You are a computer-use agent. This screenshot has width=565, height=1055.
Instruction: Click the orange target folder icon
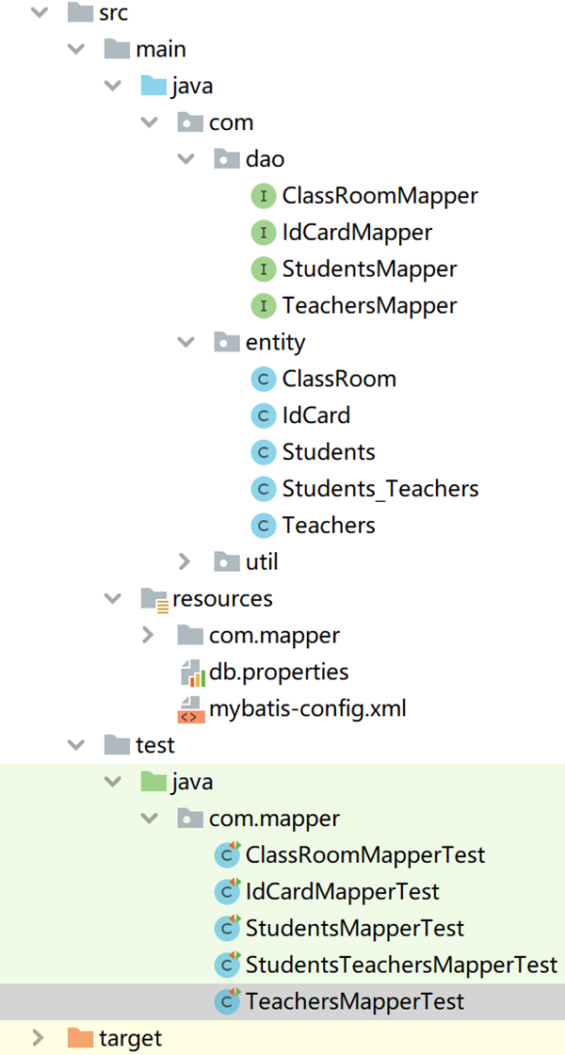coord(81,1038)
